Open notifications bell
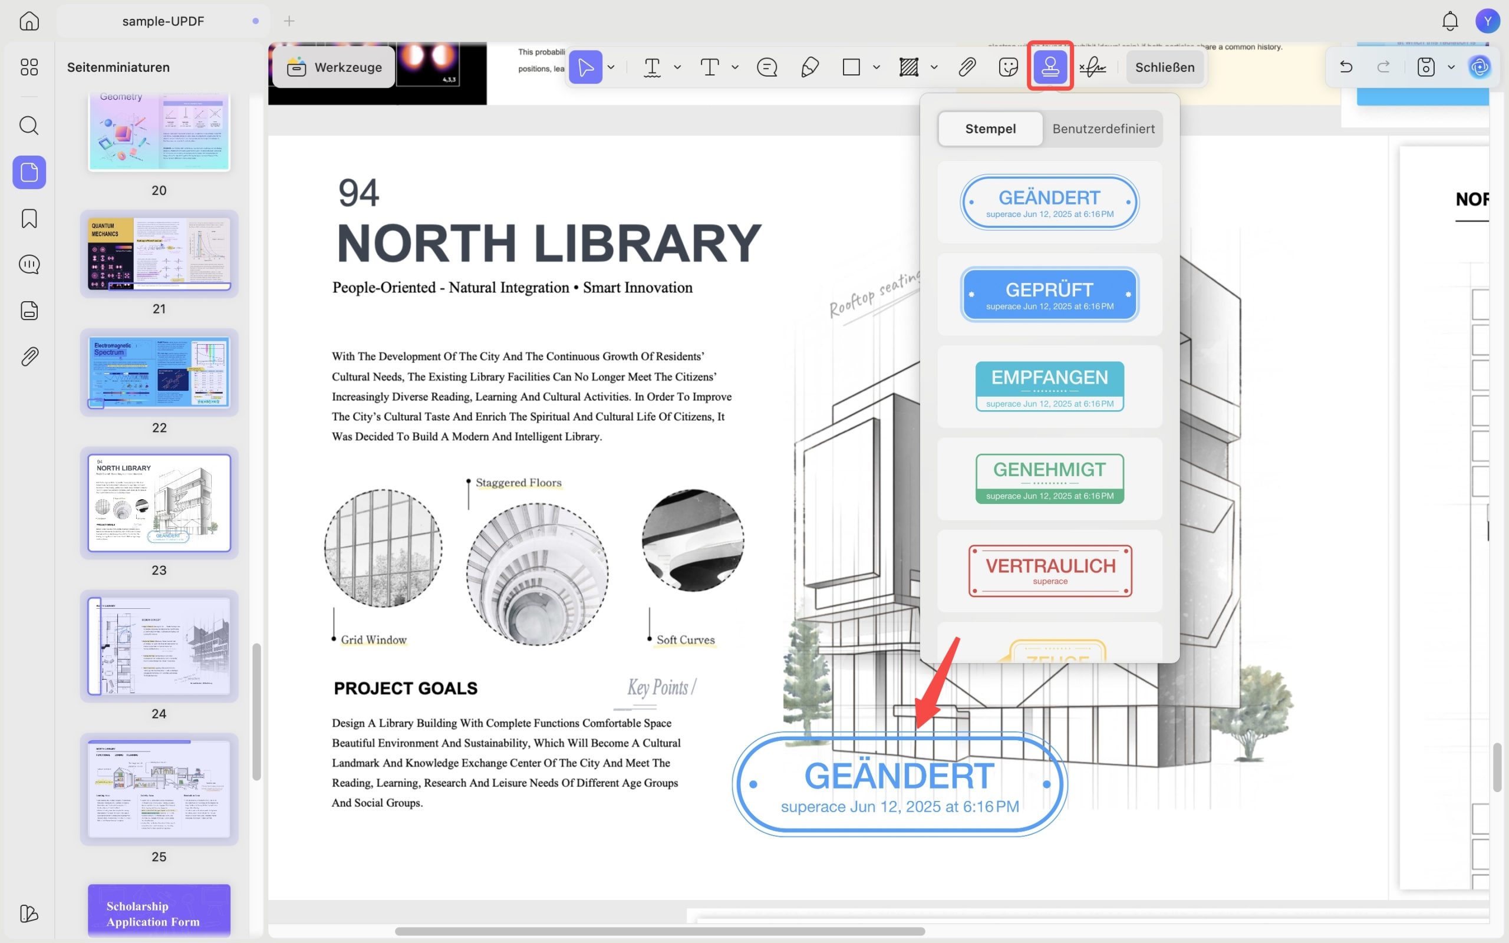This screenshot has height=943, width=1509. click(1450, 21)
